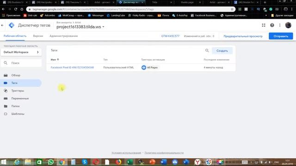Click the Создать button
Viewport: 296px width, 166px height.
[x=222, y=51]
